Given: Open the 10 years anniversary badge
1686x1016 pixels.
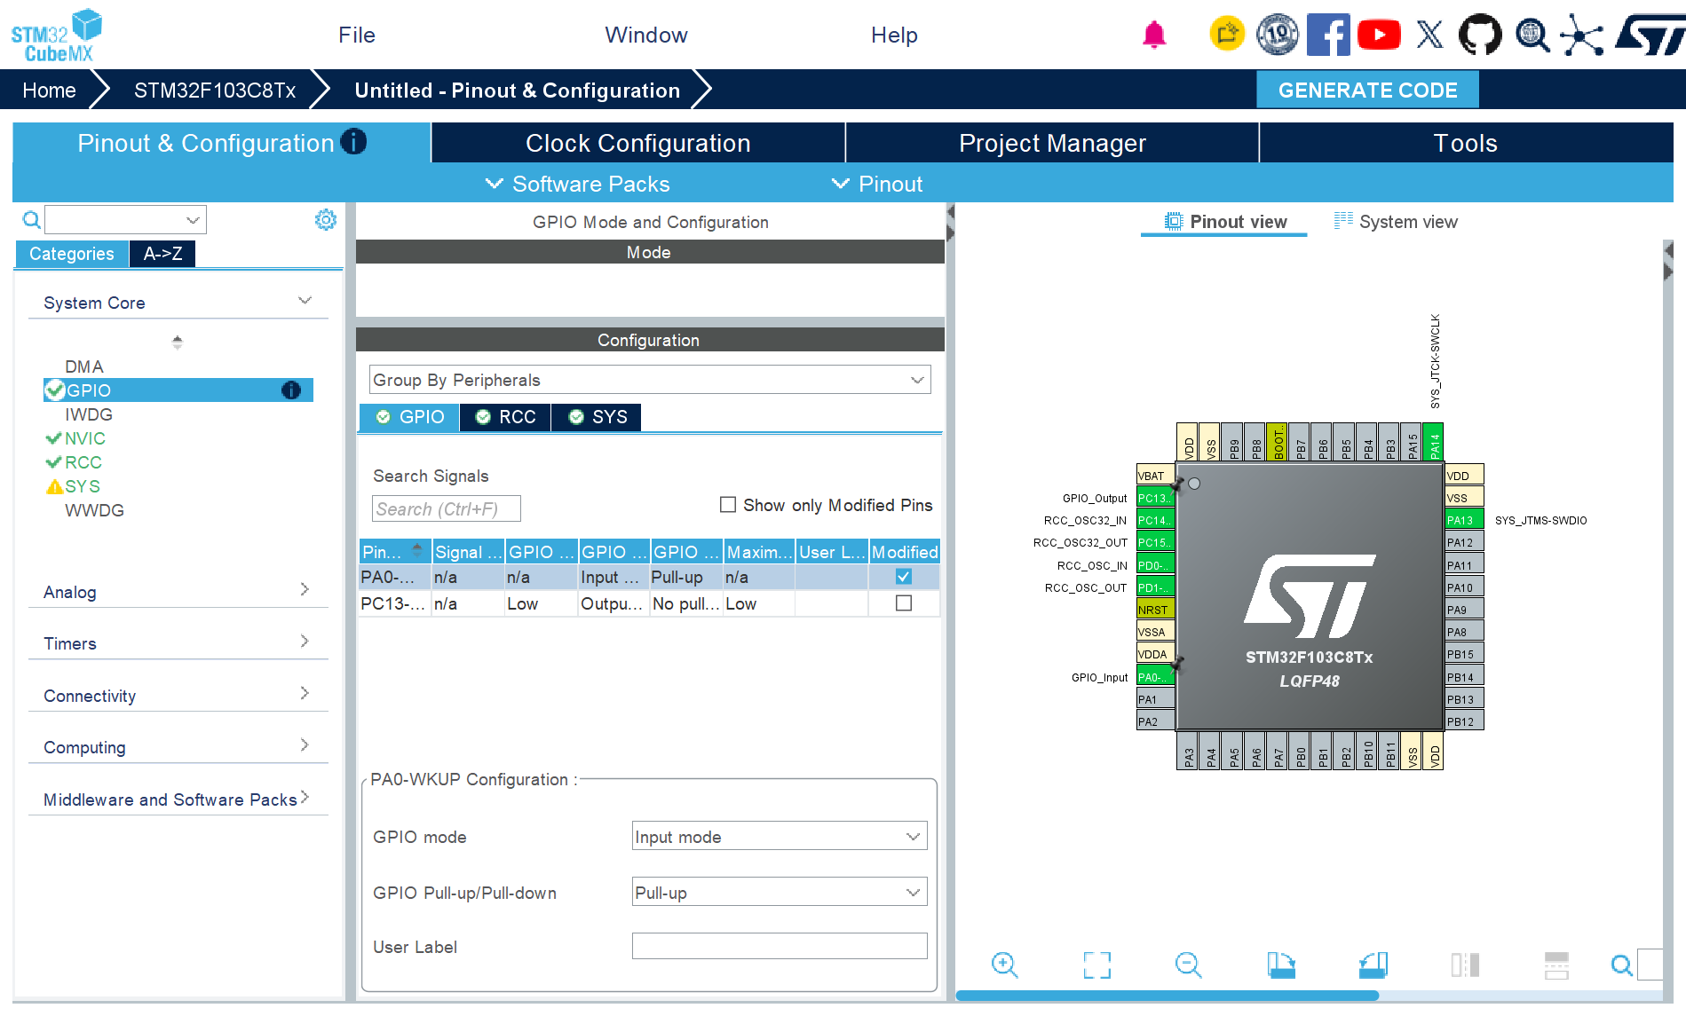Looking at the screenshot, I should coord(1278,35).
